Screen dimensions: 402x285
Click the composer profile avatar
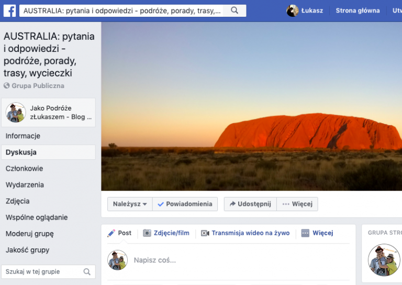point(117,260)
